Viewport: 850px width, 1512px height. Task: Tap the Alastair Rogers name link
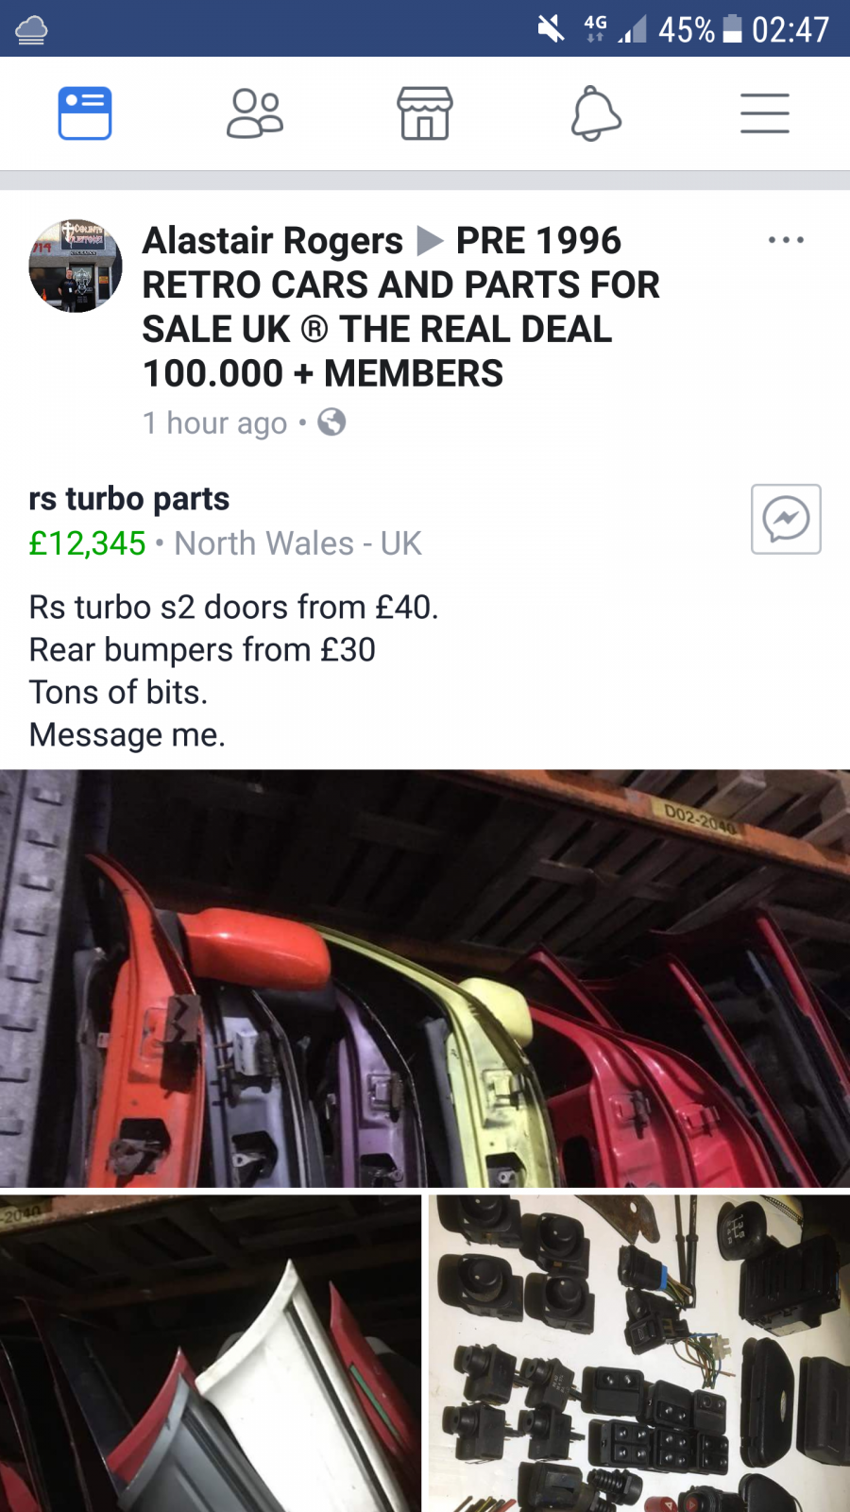click(273, 240)
